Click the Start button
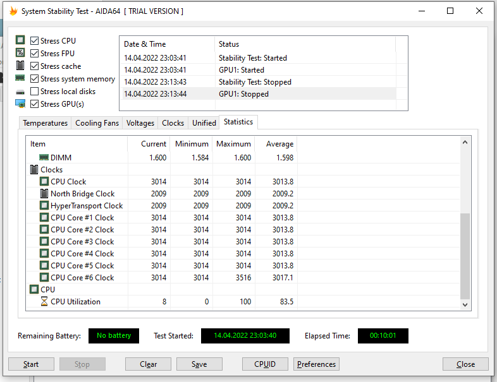The width and height of the screenshot is (497, 382). coord(31,364)
